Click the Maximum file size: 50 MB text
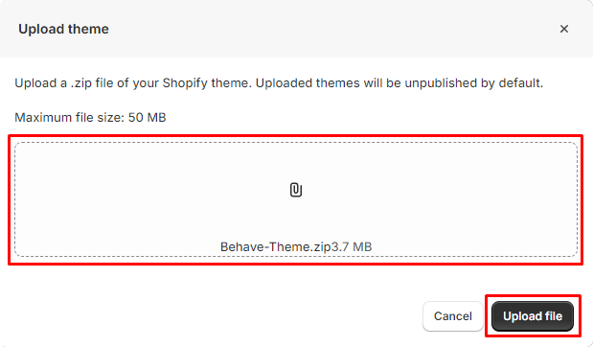 click(x=90, y=117)
